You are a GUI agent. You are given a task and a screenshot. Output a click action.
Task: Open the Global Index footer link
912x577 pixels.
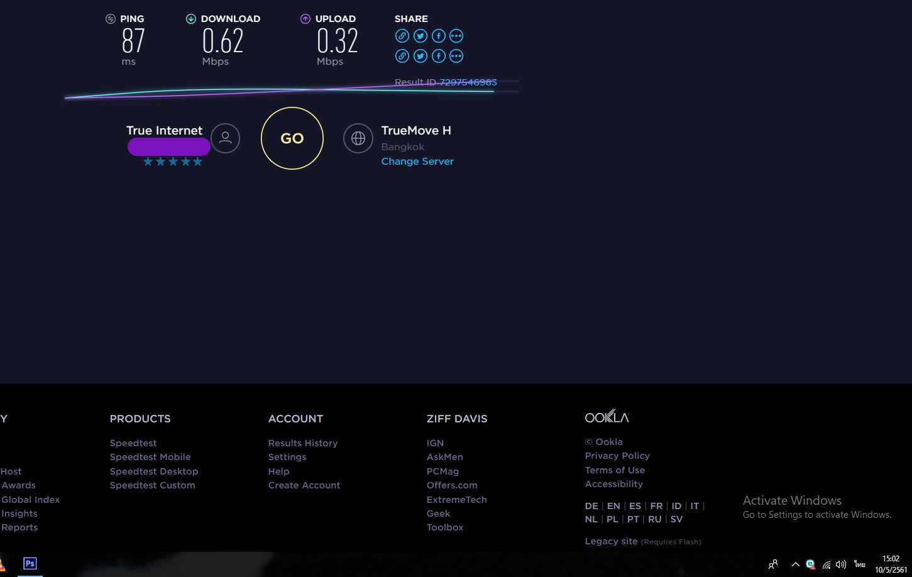tap(31, 500)
